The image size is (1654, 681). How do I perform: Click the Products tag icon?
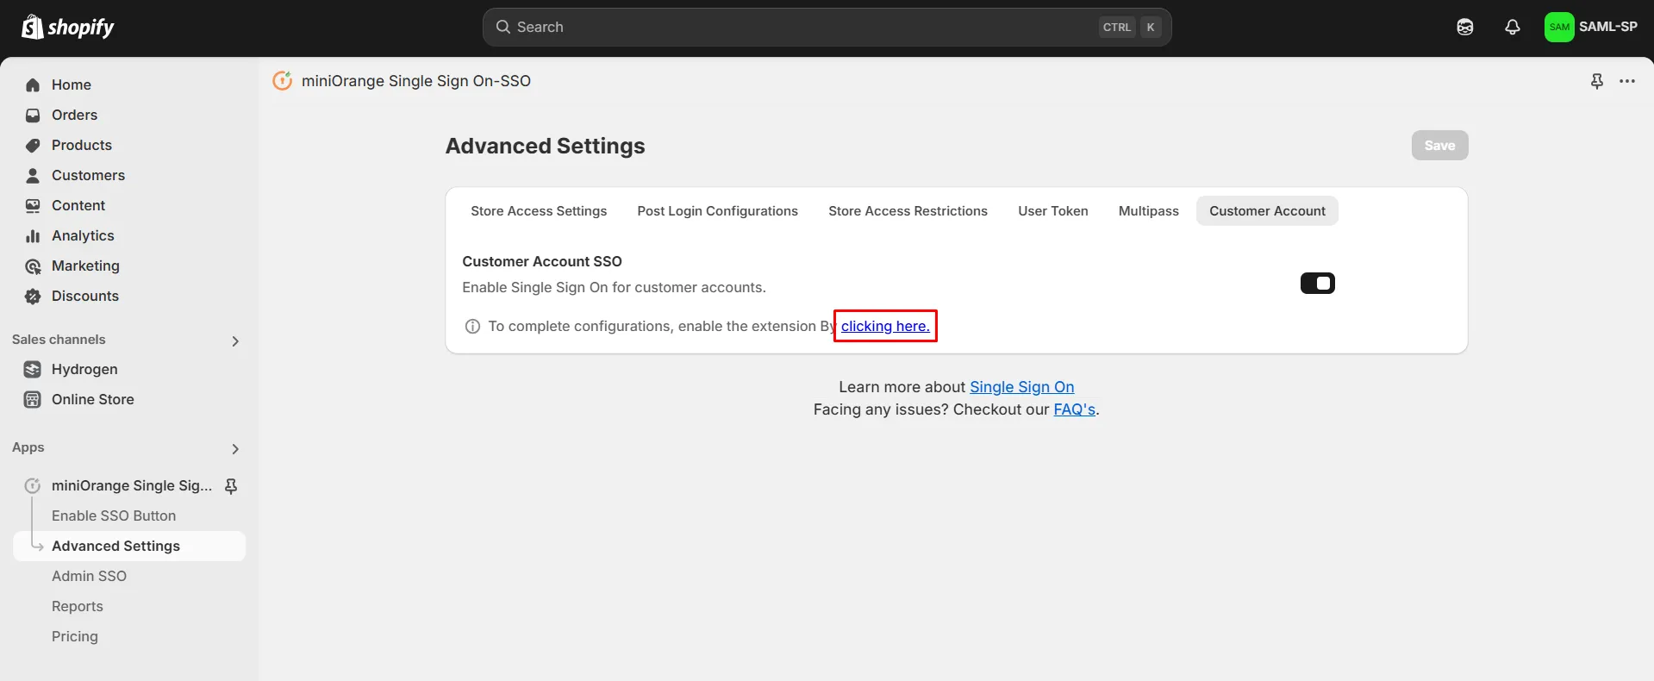(33, 145)
